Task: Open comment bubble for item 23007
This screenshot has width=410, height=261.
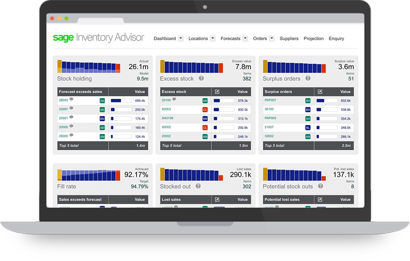Action: pos(71,109)
